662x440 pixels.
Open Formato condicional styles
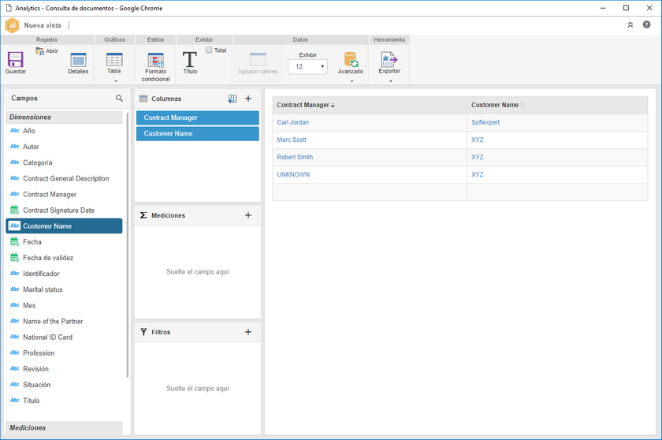coord(156,67)
